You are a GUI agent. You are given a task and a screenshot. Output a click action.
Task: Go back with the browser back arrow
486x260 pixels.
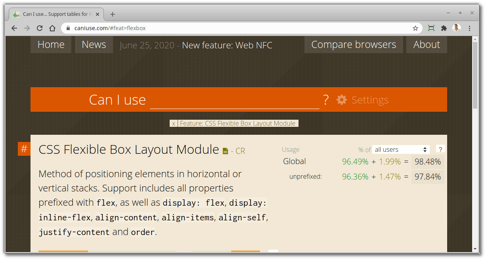14,28
